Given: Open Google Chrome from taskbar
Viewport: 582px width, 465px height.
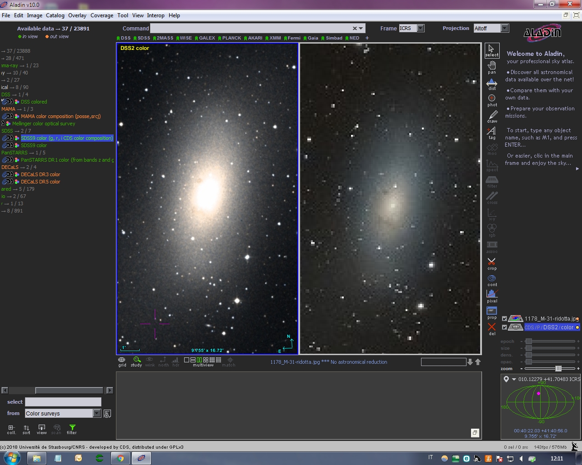Looking at the screenshot, I should [x=120, y=458].
